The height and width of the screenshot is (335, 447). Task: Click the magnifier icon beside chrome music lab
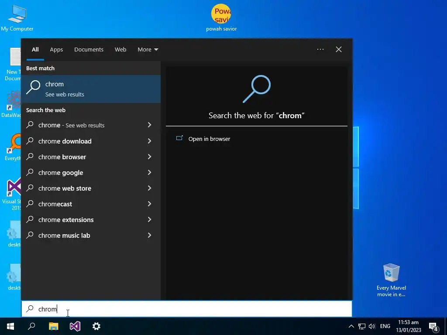pos(30,235)
